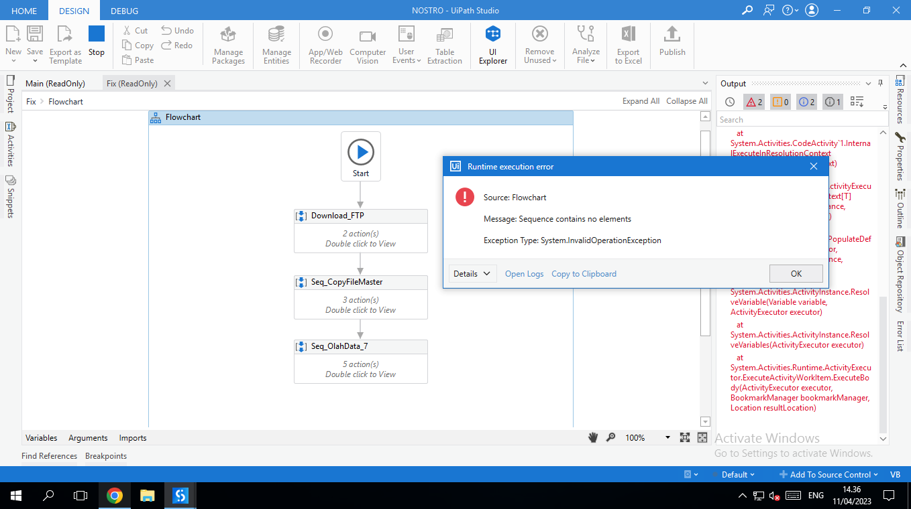The height and width of the screenshot is (509, 911).
Task: Open the Breakpoints tab
Action: [x=106, y=455]
